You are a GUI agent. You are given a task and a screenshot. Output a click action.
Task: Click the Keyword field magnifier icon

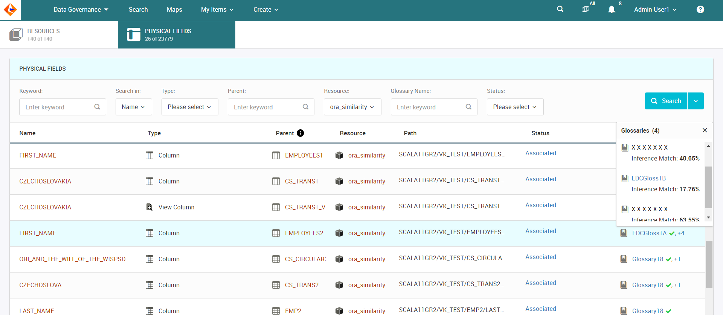click(97, 107)
